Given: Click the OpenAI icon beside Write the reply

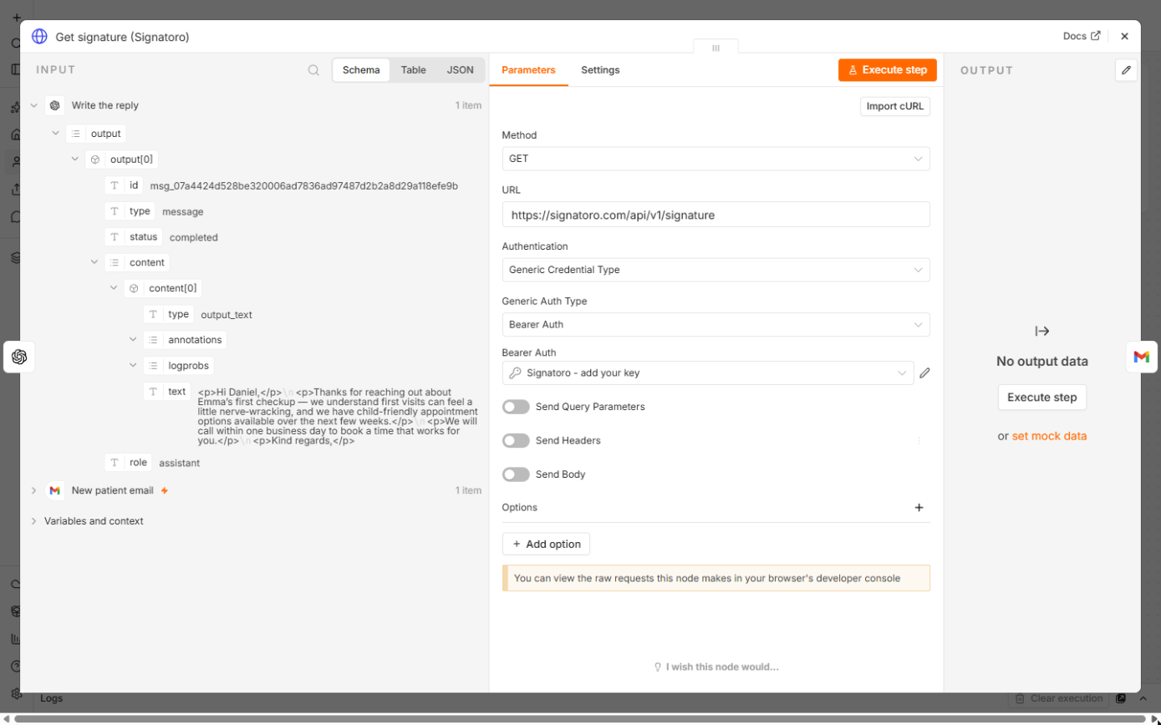Looking at the screenshot, I should tap(55, 105).
